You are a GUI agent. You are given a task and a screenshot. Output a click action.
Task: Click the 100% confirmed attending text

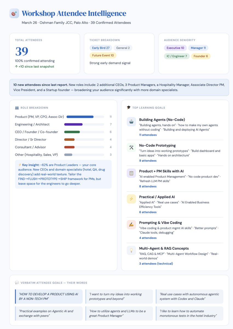click(35, 61)
